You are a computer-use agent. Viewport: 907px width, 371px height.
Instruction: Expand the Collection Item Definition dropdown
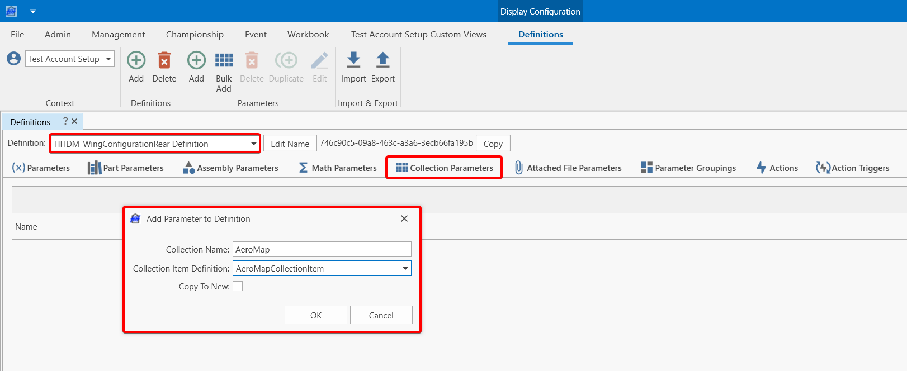[405, 269]
